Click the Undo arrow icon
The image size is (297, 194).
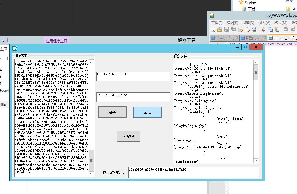point(286,29)
